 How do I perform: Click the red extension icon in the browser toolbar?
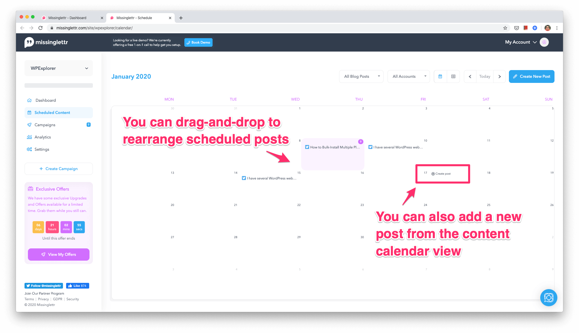click(x=526, y=28)
